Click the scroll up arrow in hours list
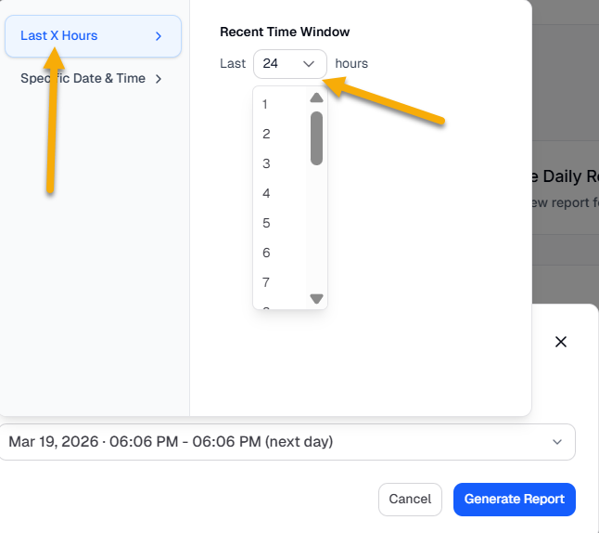 tap(316, 98)
